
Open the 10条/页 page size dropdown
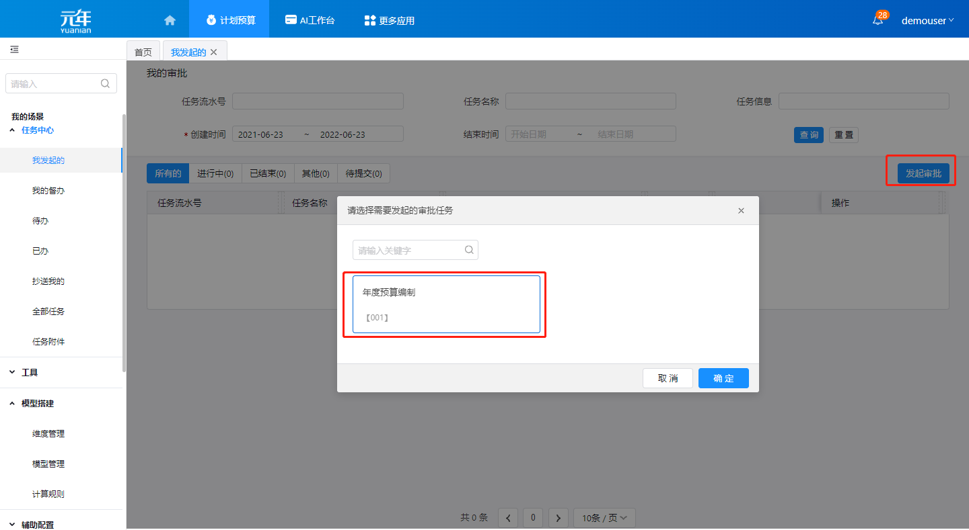pyautogui.click(x=604, y=518)
